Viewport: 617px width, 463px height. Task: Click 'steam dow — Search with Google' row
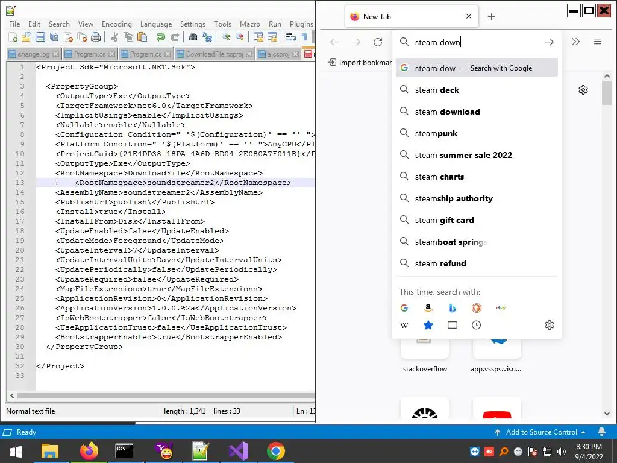(x=477, y=68)
